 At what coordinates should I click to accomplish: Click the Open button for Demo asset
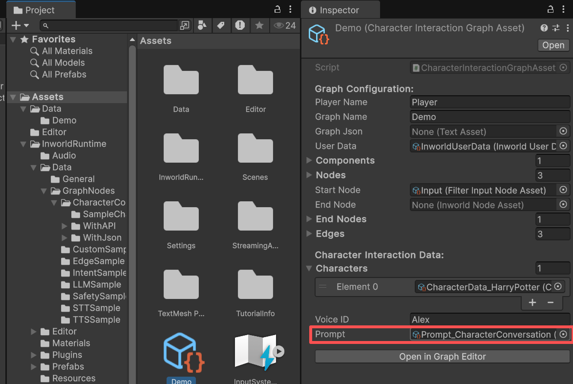click(x=553, y=45)
